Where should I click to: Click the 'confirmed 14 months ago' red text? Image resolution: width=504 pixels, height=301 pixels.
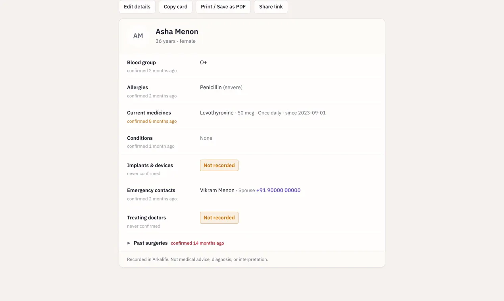[197, 243]
